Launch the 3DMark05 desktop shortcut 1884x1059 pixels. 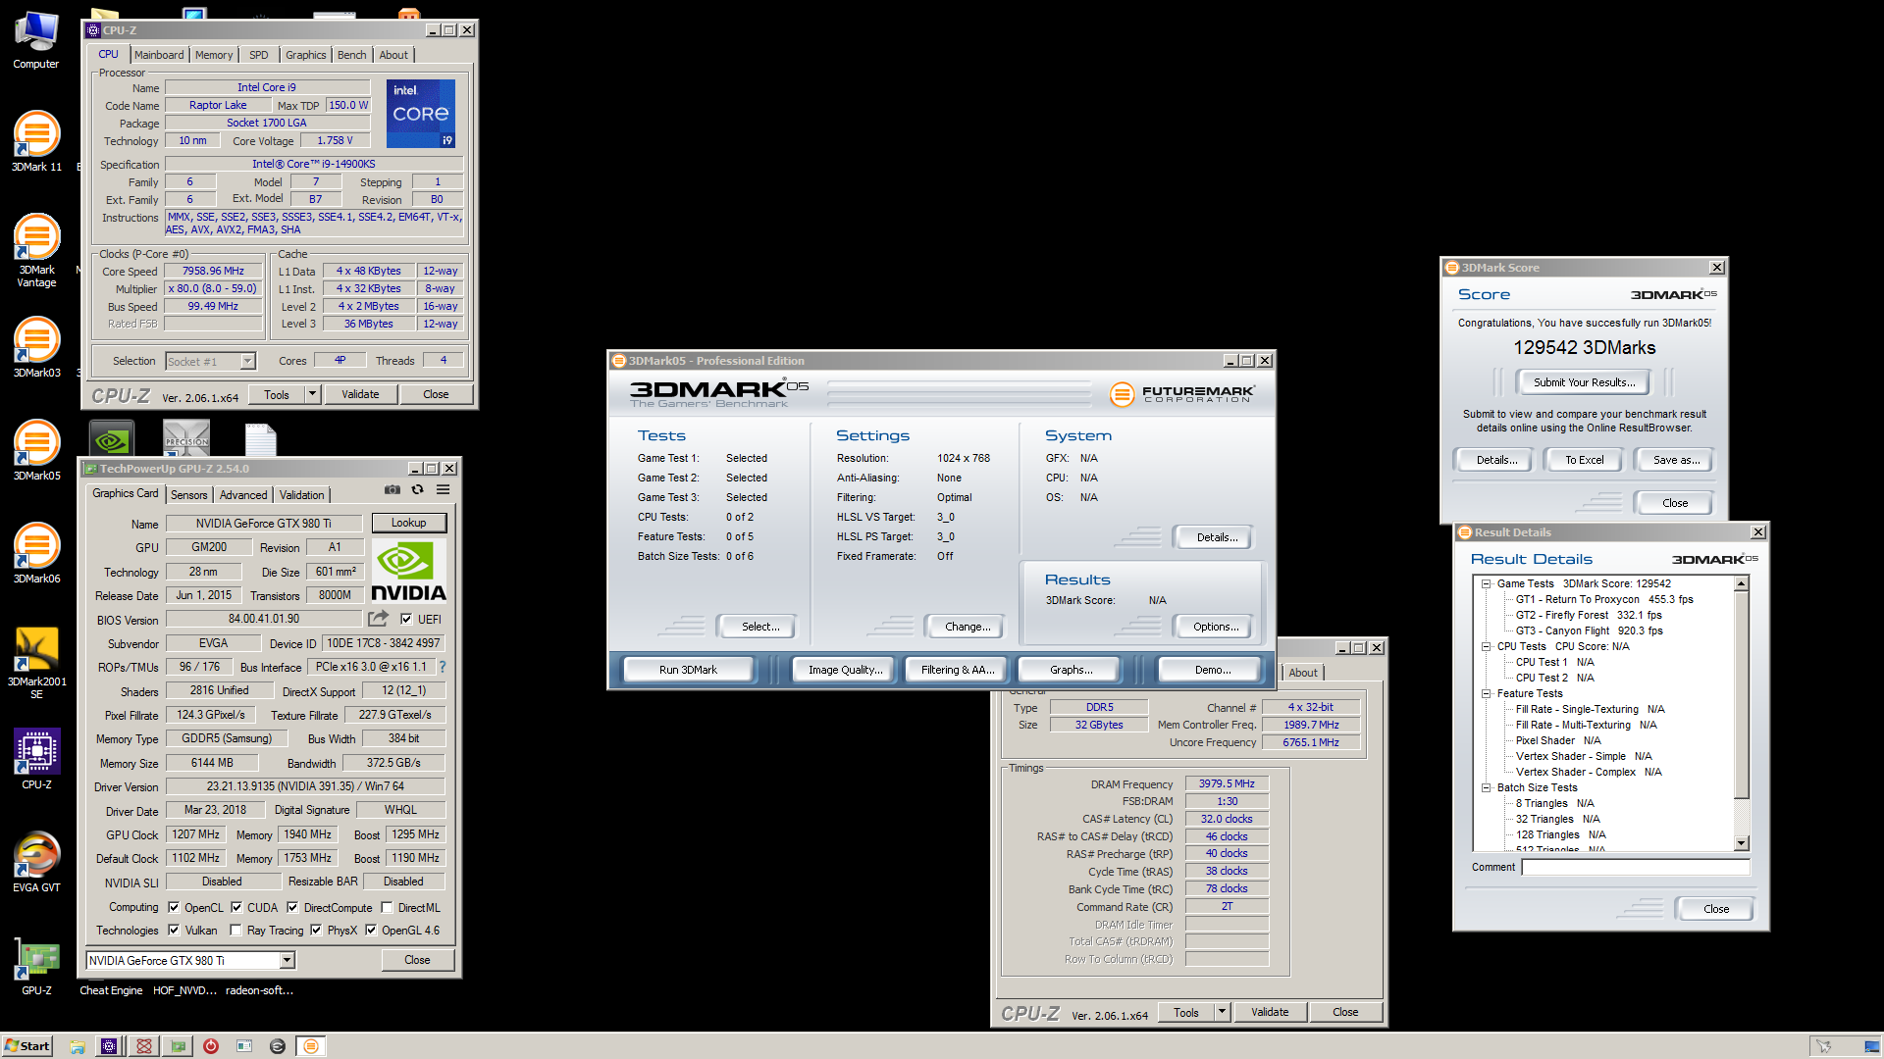pos(36,449)
